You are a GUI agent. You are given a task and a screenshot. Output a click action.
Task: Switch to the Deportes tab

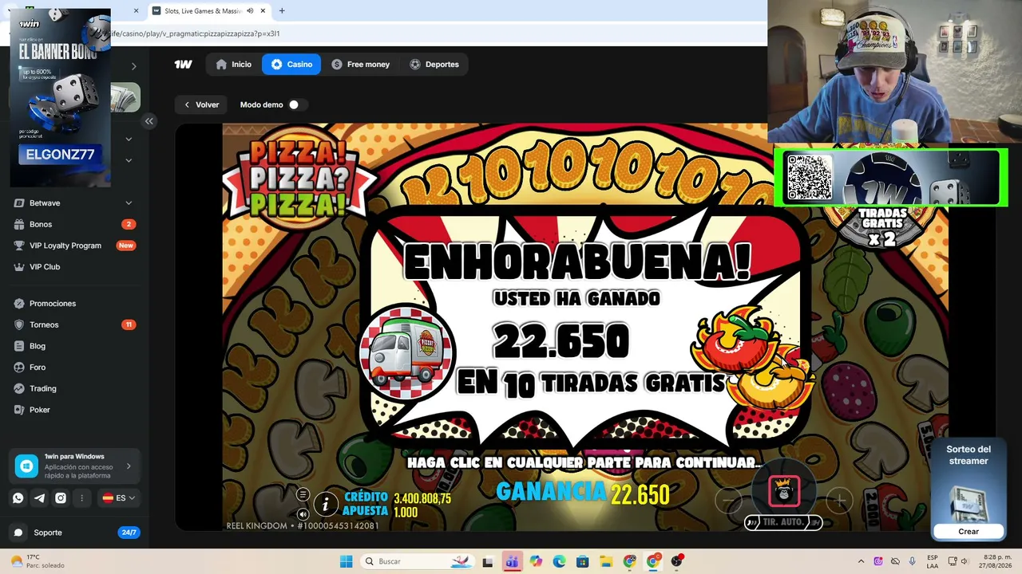click(x=434, y=65)
